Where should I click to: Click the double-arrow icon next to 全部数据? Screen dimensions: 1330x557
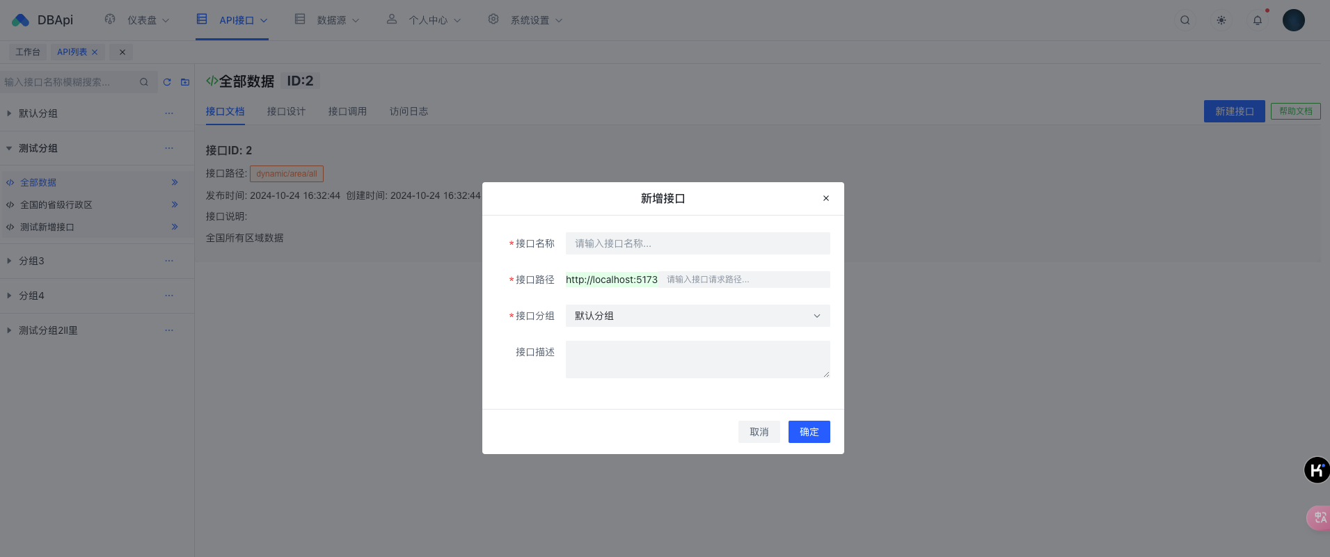point(175,182)
